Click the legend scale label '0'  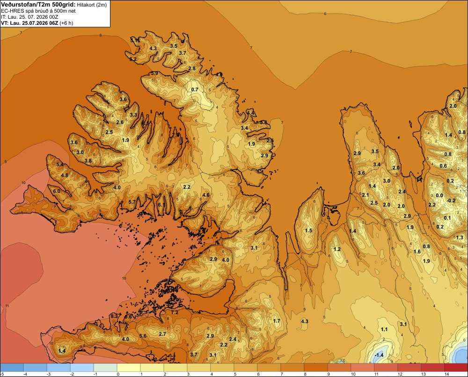pyautogui.click(x=118, y=374)
